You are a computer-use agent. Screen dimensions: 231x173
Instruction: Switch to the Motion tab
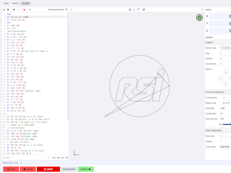[x=15, y=3]
